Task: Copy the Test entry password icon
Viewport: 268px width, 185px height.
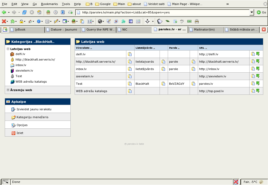Action: [x=193, y=84]
